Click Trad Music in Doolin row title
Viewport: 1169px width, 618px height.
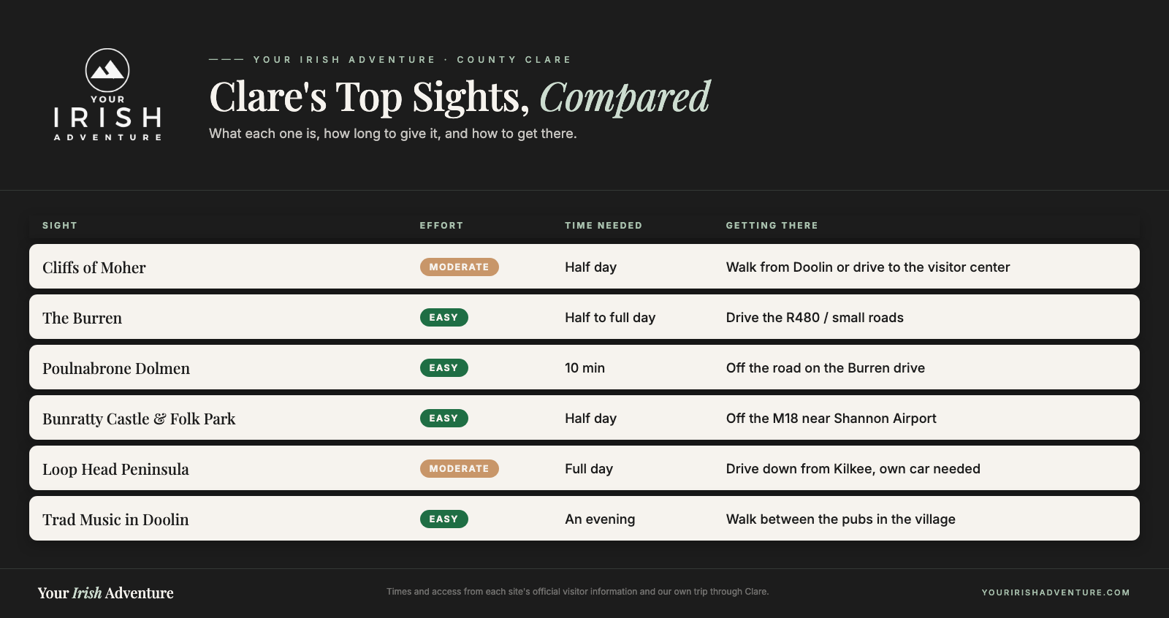click(115, 519)
